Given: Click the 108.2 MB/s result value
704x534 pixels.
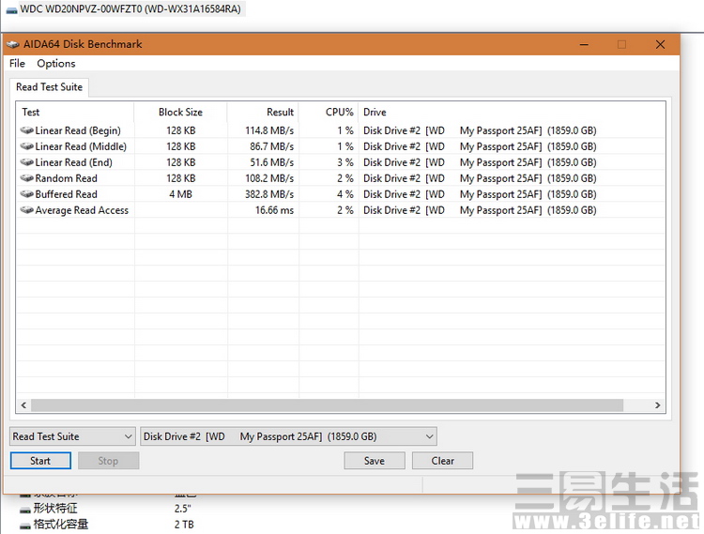Looking at the screenshot, I should 269,178.
